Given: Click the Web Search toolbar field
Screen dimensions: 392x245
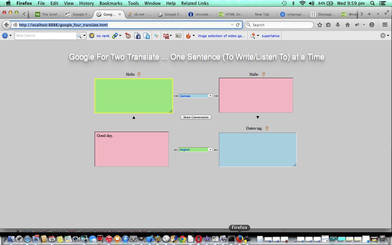Looking at the screenshot, I should pos(45,36).
